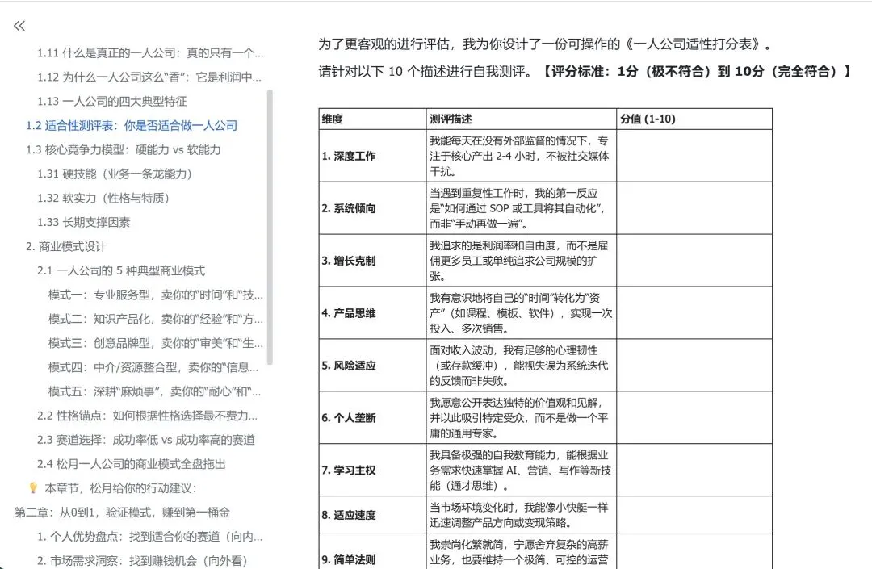Select highlighted item 1.2 适合性测评表
This screenshot has height=569, width=872.
tap(132, 126)
